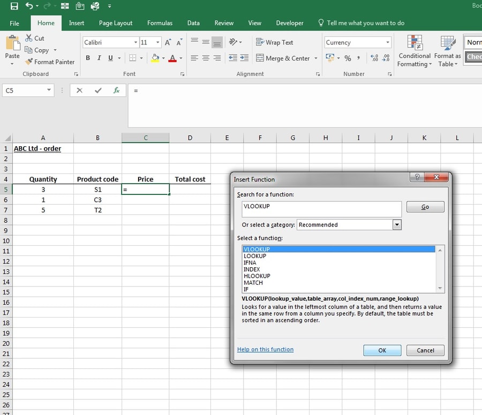The width and height of the screenshot is (482, 415).
Task: Open the Recommended category dropdown
Action: tap(397, 225)
